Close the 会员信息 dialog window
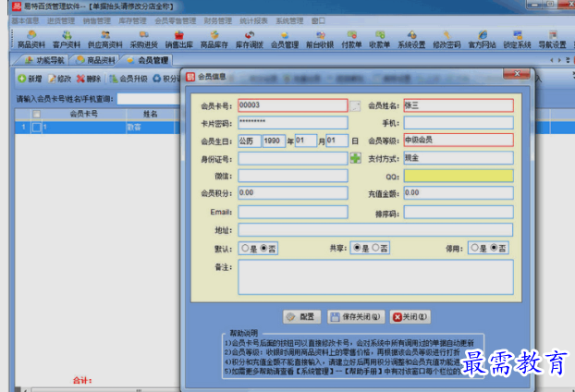Viewport: 575px width, 392px height. [517, 73]
